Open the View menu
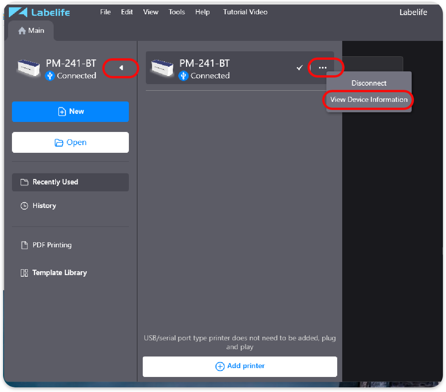The height and width of the screenshot is (392, 446). (151, 12)
